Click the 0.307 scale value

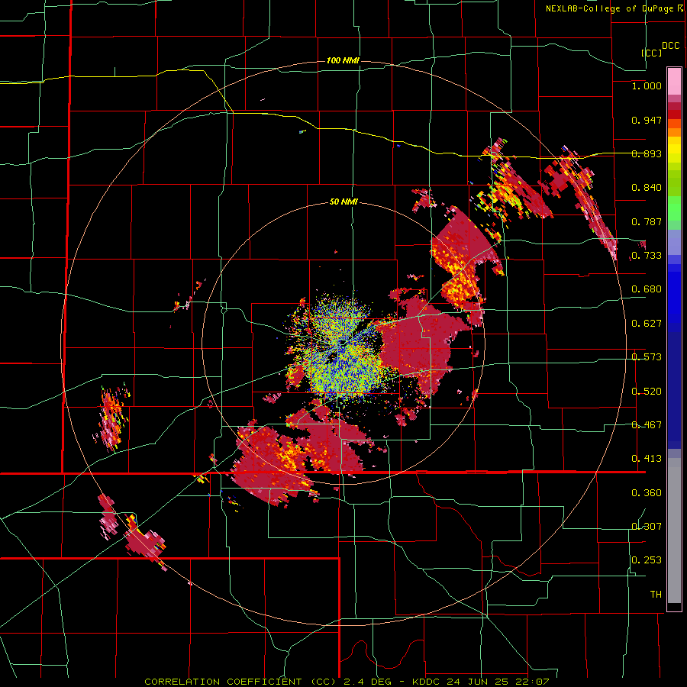pos(647,527)
